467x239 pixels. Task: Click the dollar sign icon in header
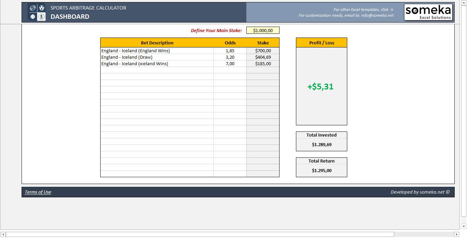tap(41, 16)
